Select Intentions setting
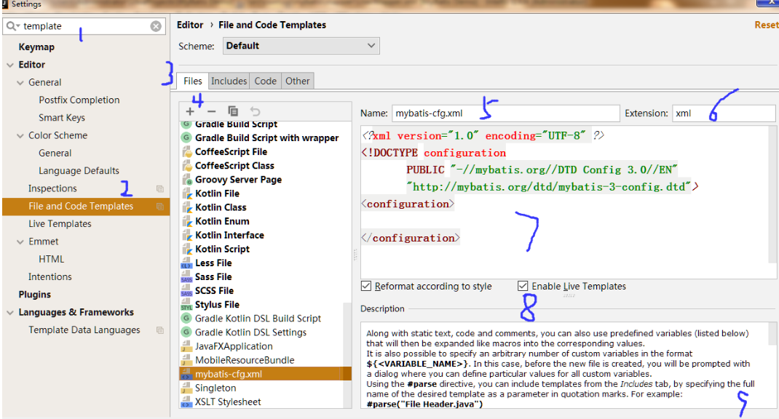This screenshot has height=419, width=779. tap(50, 277)
